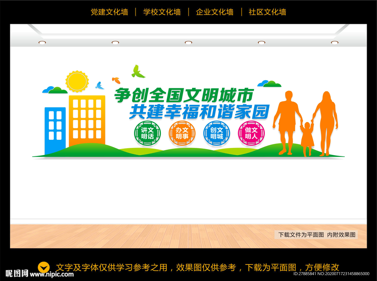Click the orange child silhouette
Viewport: 377px width, 281px height.
pyautogui.click(x=307, y=139)
